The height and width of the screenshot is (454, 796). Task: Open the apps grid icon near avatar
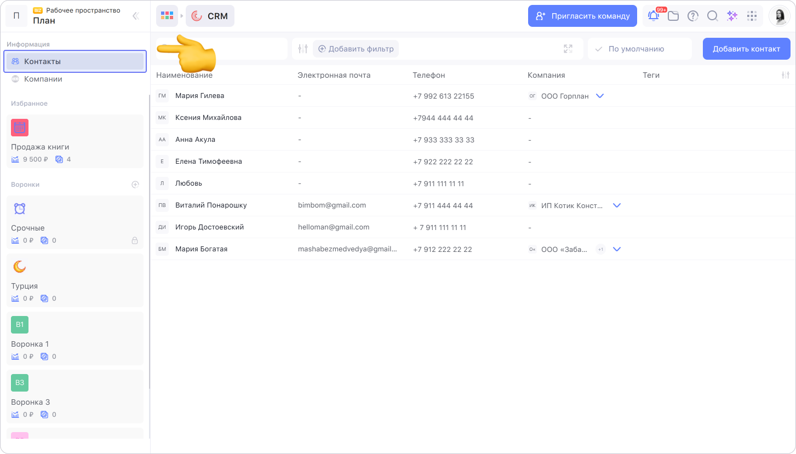click(752, 16)
